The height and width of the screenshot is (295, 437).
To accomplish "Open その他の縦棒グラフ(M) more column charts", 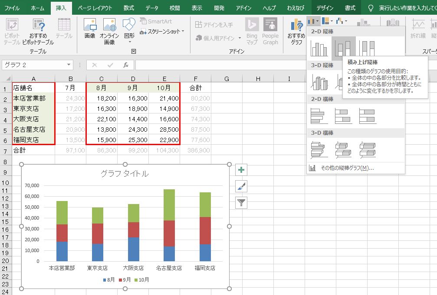I will coord(355,168).
